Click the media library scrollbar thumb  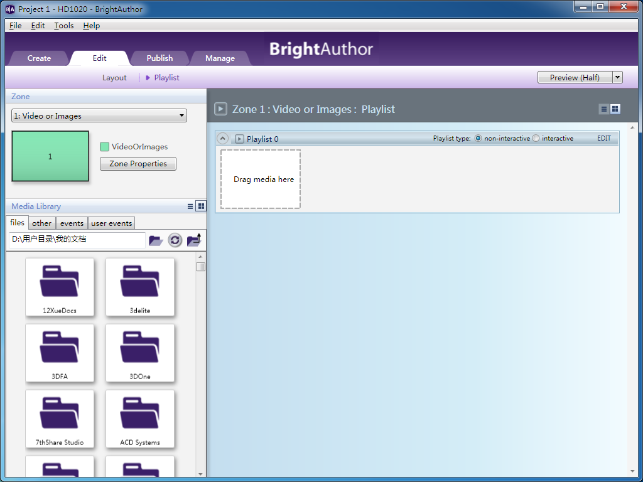pos(200,267)
